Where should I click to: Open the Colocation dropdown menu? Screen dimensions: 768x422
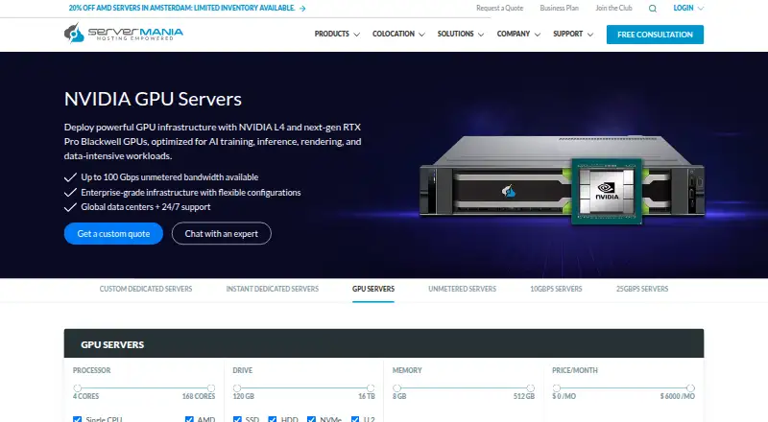398,34
